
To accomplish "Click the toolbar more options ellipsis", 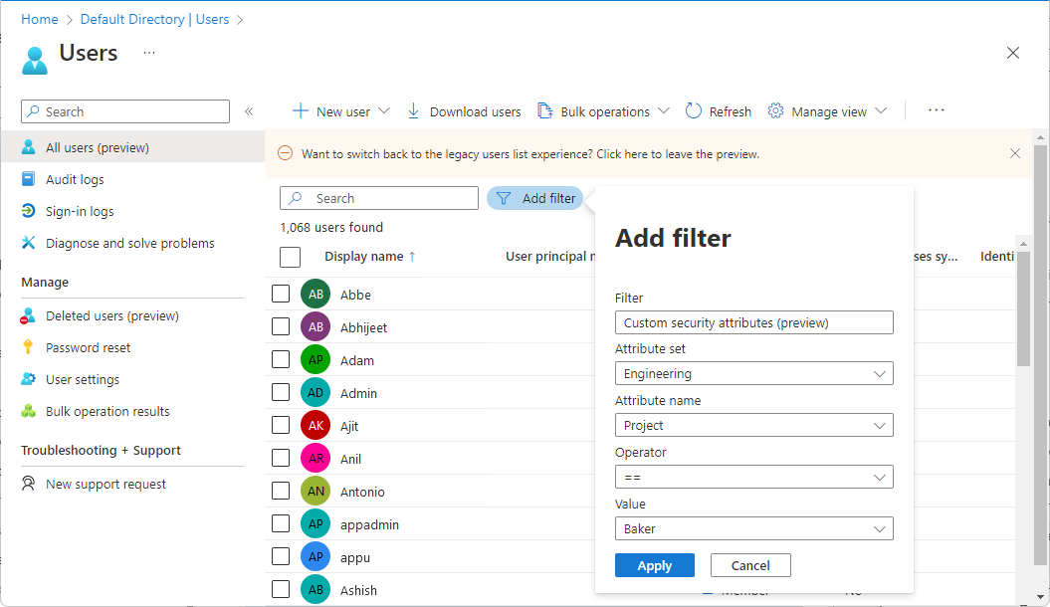I will tap(937, 110).
